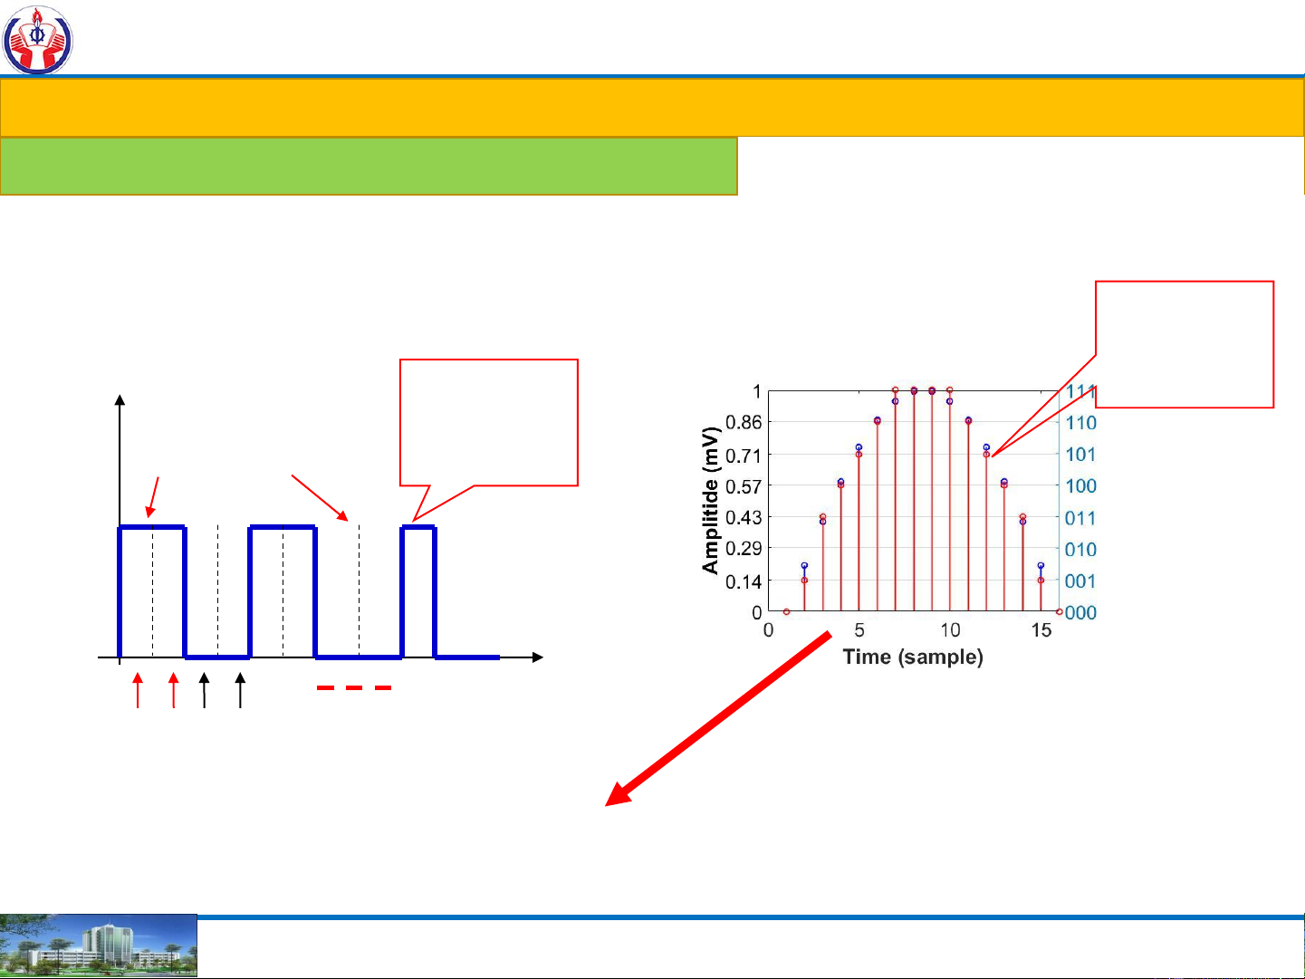Screen dimensions: 1305x979
Task: Select the red callout box pointing to chart
Action: [1184, 343]
